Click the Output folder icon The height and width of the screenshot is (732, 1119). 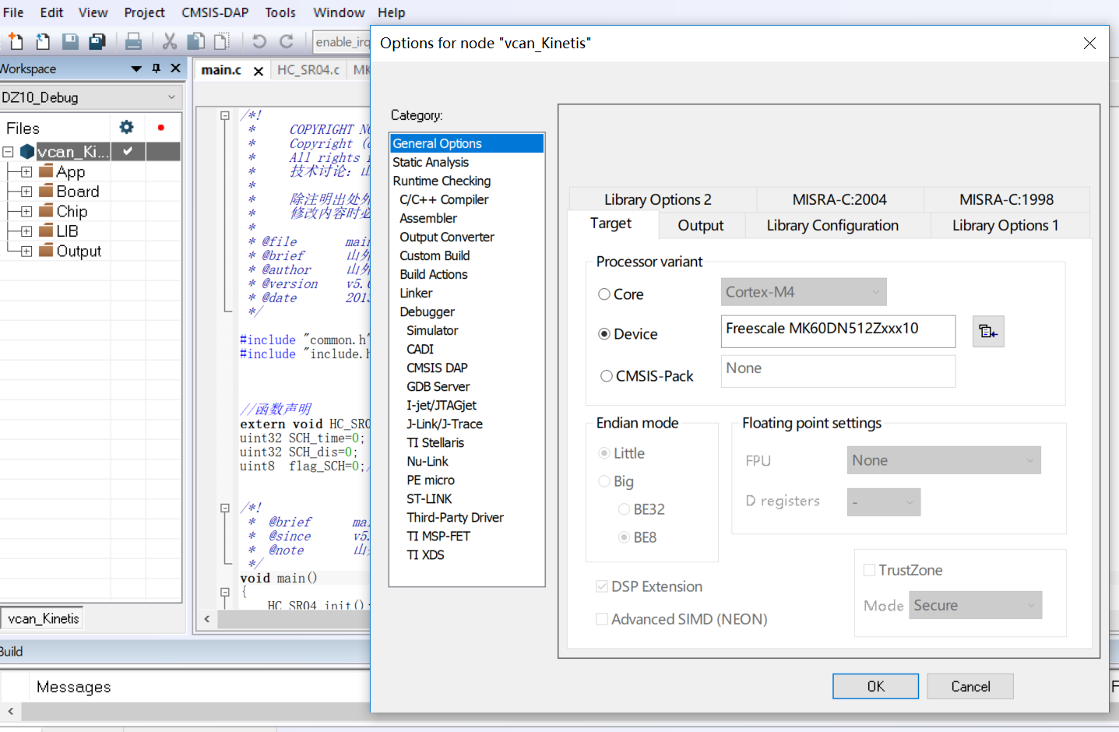point(46,251)
